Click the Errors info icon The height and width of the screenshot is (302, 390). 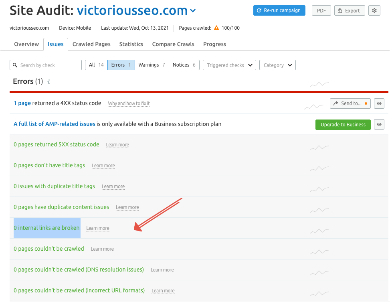tap(48, 82)
